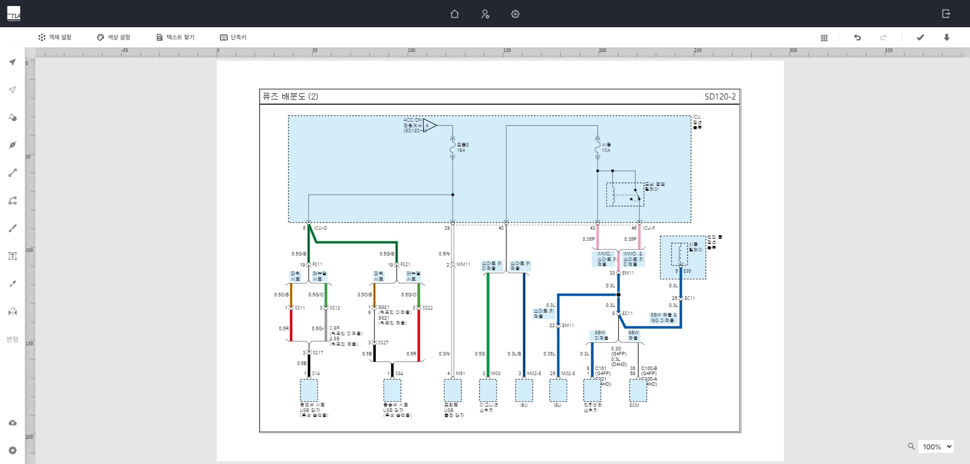Open the 단축키 shortcuts button
Screen dimensions: 970x464
point(233,37)
